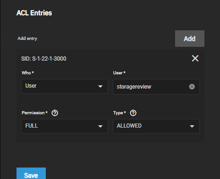Click into the storagereview user input
The image size is (220, 179).
(150, 87)
